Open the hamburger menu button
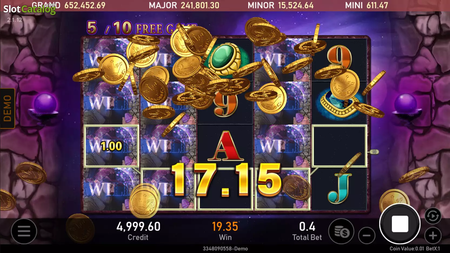 click(24, 231)
